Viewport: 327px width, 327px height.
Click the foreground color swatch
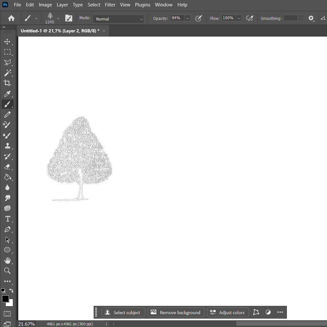[x=5, y=299]
